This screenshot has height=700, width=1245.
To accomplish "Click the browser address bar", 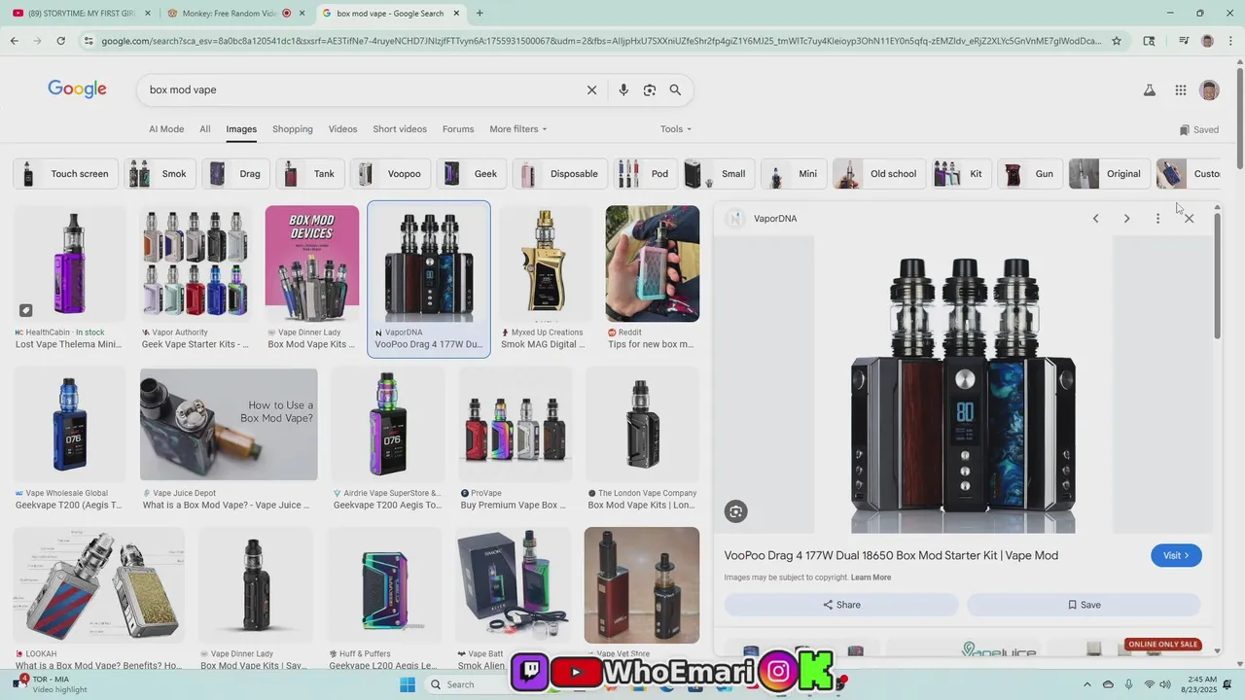I will pos(601,41).
